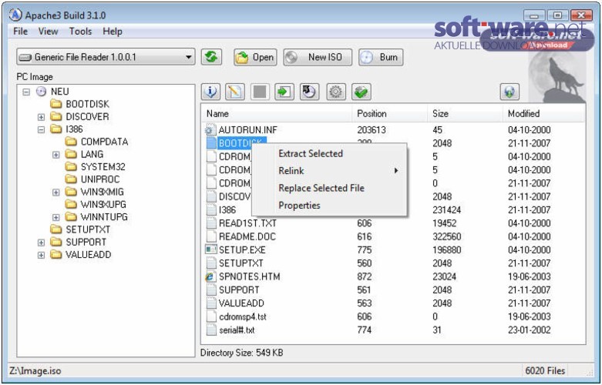The height and width of the screenshot is (385, 602).
Task: Open the Tools menu
Action: point(80,32)
